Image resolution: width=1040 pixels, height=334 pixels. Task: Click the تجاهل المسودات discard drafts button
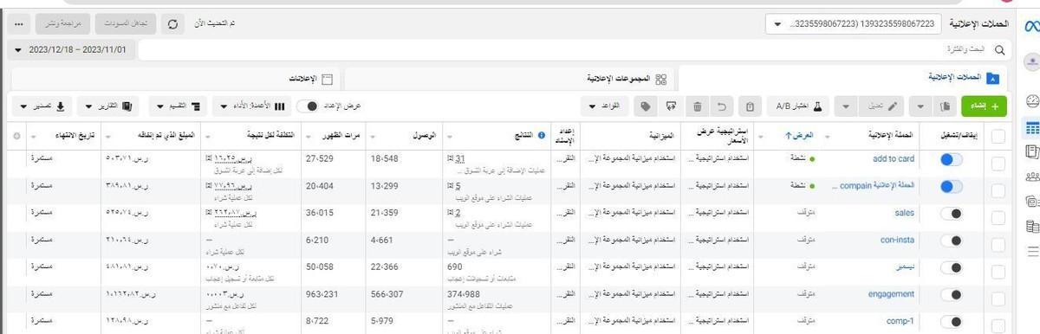(125, 23)
